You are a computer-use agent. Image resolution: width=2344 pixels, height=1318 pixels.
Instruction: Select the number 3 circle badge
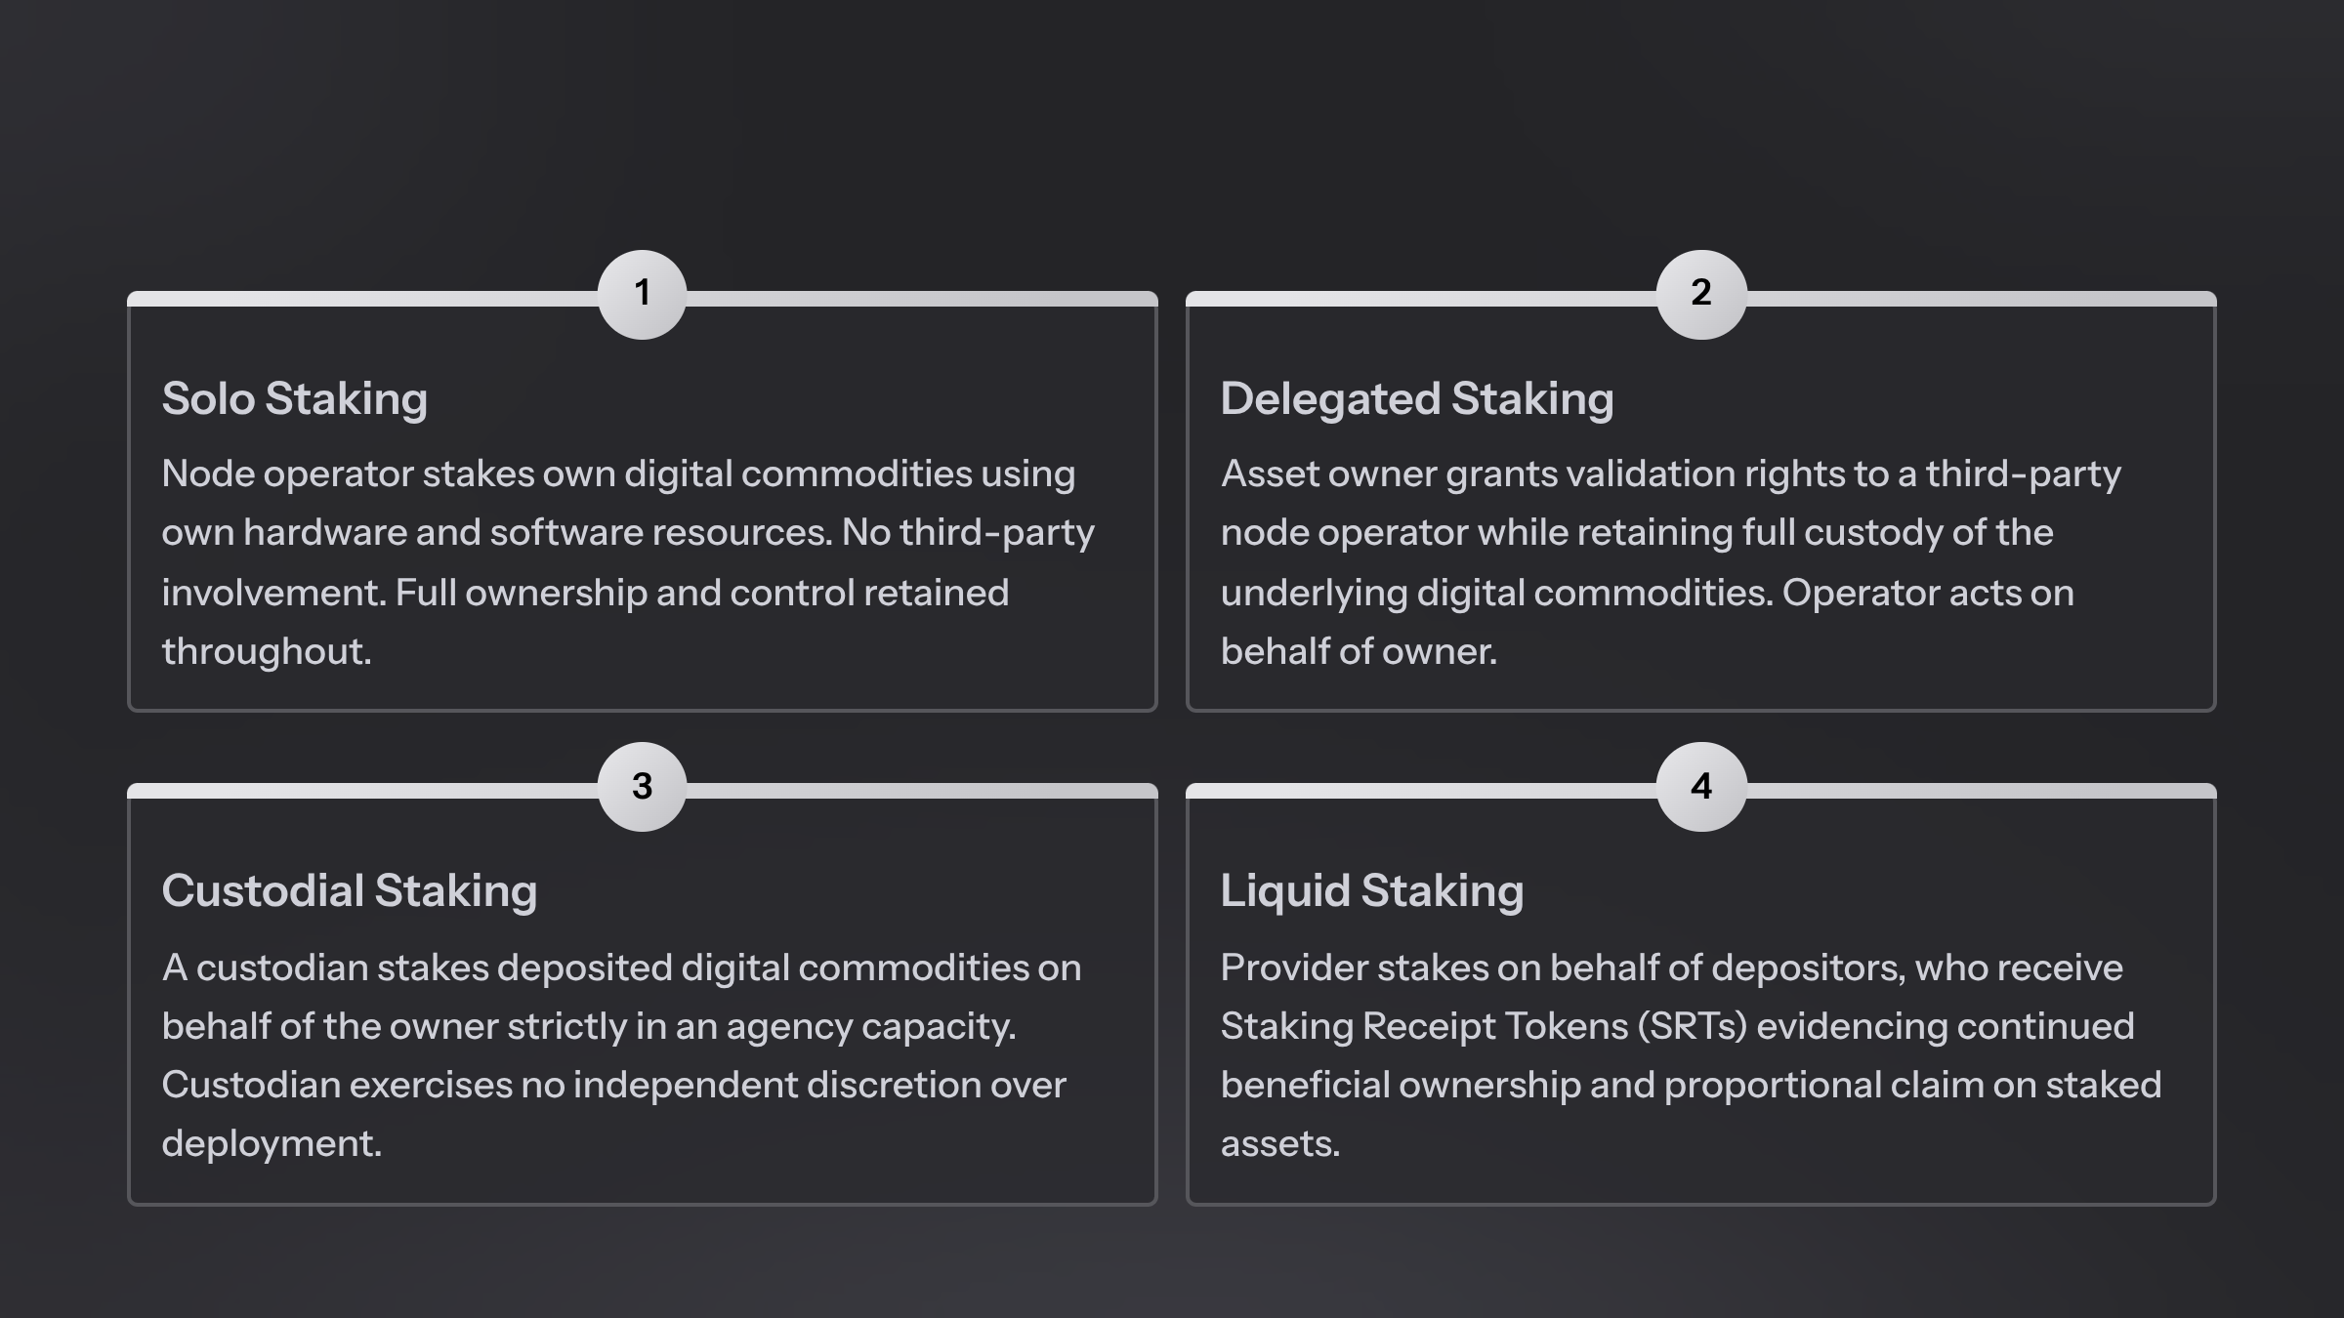click(642, 787)
